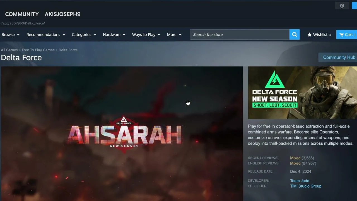Open the Hardware dropdown menu

(114, 35)
